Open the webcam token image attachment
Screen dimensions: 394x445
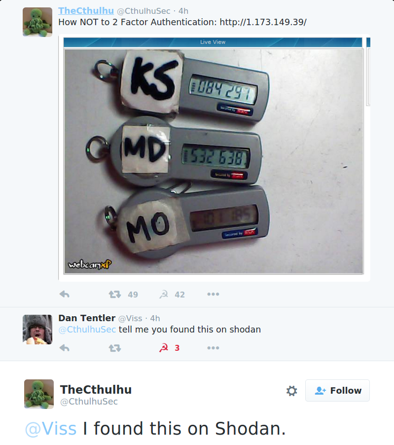(214, 157)
